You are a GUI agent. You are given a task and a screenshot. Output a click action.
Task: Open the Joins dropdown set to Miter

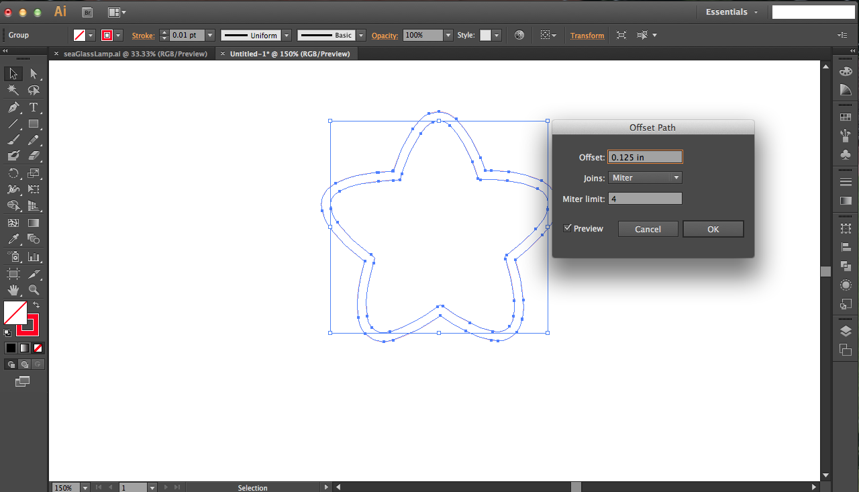tap(645, 178)
